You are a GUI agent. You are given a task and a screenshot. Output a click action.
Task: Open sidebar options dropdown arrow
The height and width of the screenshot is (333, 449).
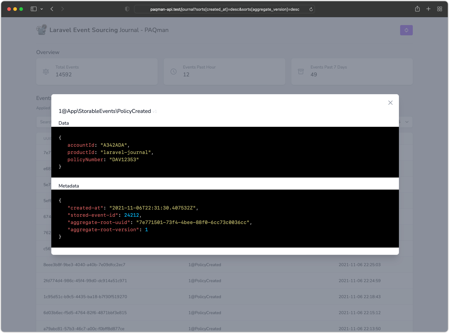tap(42, 9)
